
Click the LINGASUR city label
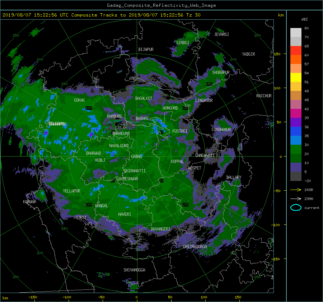[x=204, y=101]
